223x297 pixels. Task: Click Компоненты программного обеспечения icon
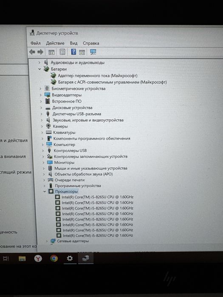click(x=49, y=138)
